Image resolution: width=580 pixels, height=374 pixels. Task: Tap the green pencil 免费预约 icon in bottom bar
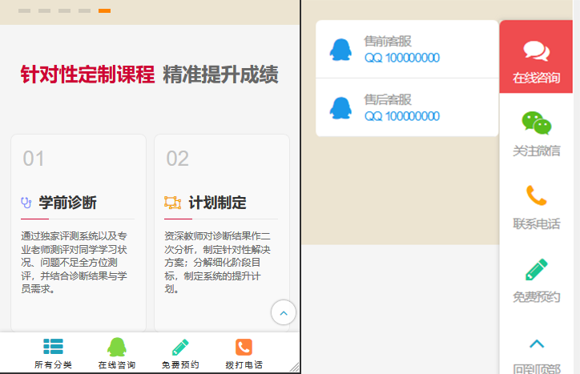coord(180,347)
